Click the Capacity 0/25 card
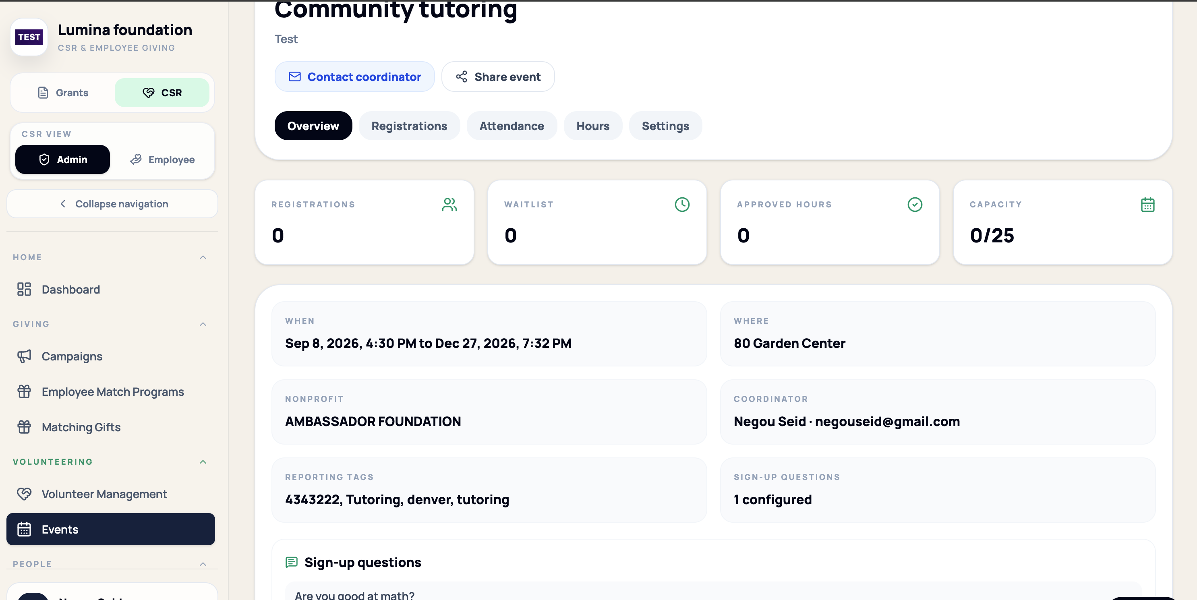1197x600 pixels. (x=1063, y=222)
